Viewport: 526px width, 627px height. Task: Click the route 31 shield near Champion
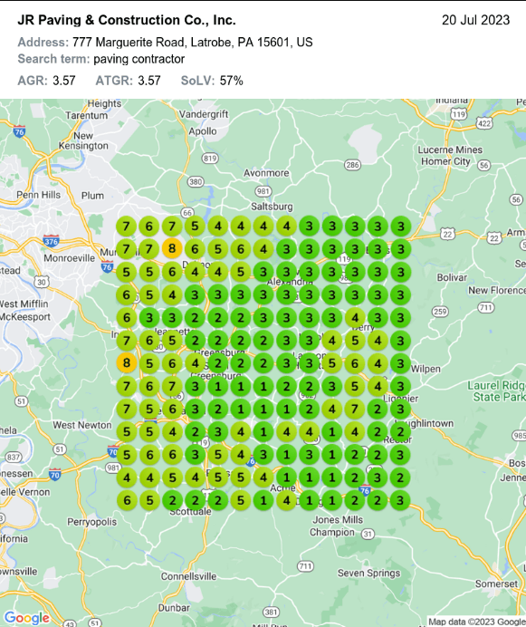[368, 534]
